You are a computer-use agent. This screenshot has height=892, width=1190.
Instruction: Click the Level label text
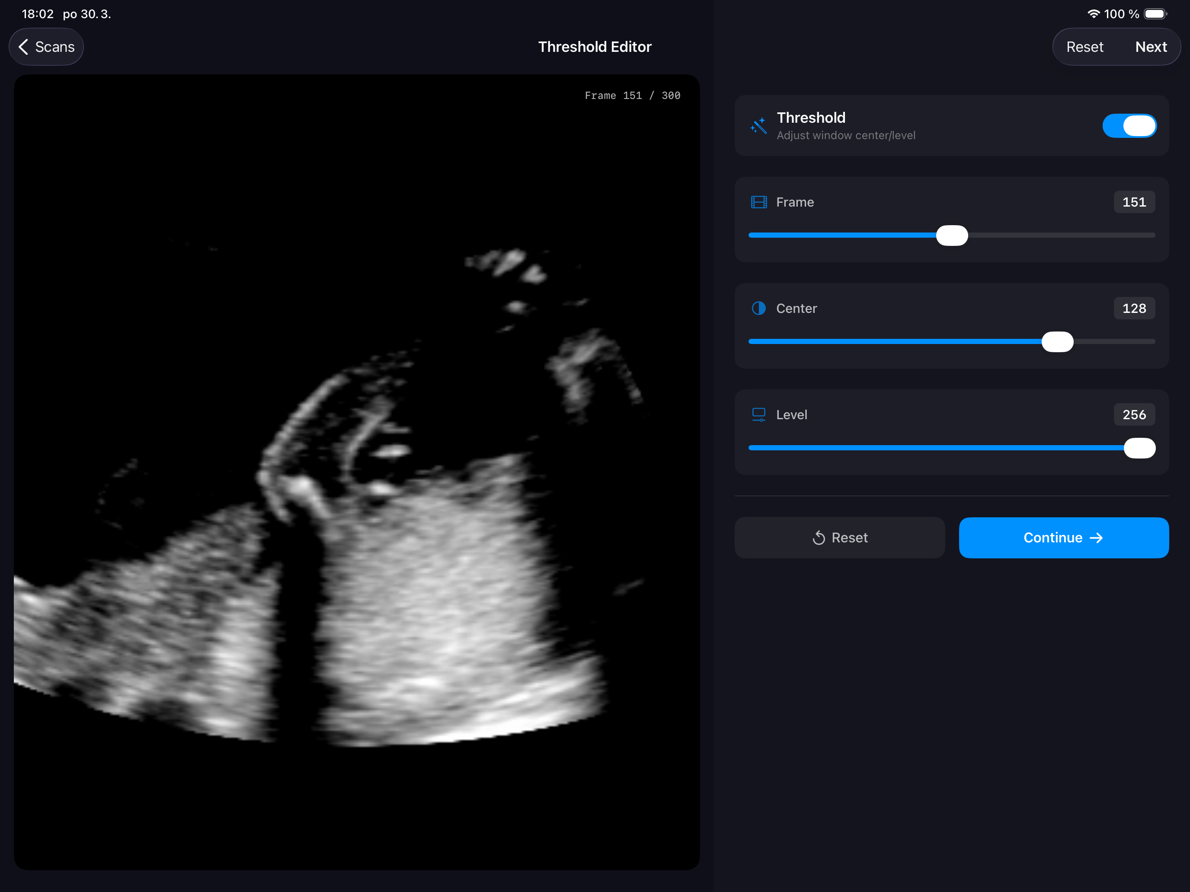pyautogui.click(x=791, y=414)
